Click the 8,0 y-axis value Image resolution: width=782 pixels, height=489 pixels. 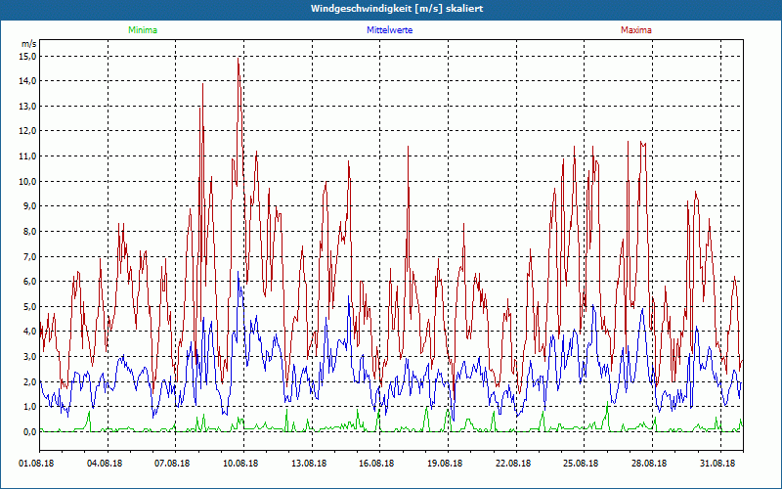(x=29, y=231)
